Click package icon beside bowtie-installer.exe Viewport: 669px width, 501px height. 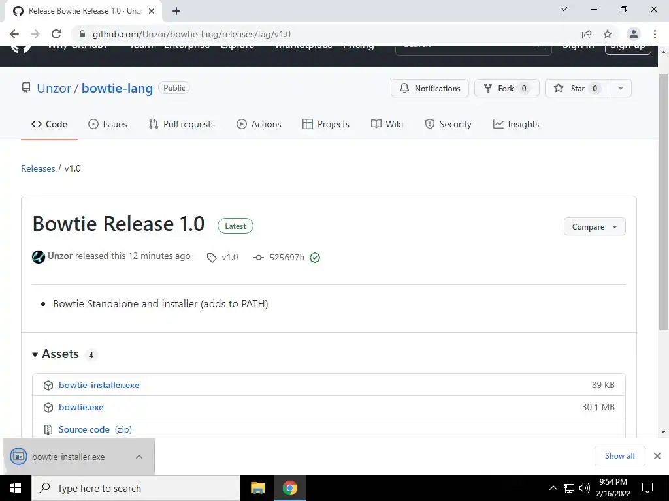point(48,386)
